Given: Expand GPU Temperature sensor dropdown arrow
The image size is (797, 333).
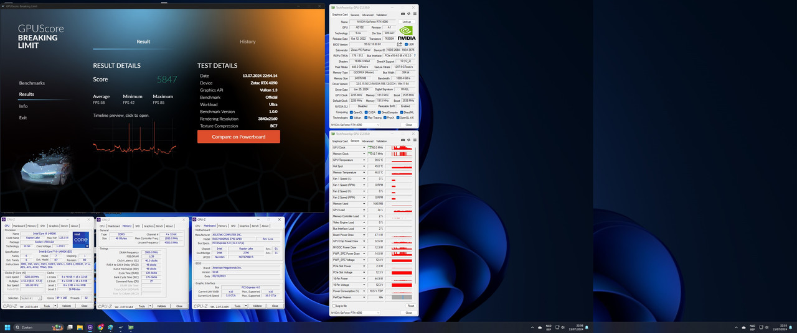Looking at the screenshot, I should point(364,160).
